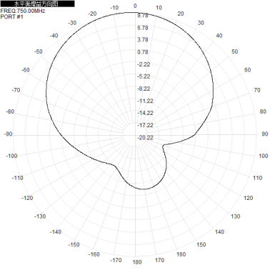This screenshot has width=270, height=270.
Task: Click the positive 120 degree angle label
Action: (249, 198)
